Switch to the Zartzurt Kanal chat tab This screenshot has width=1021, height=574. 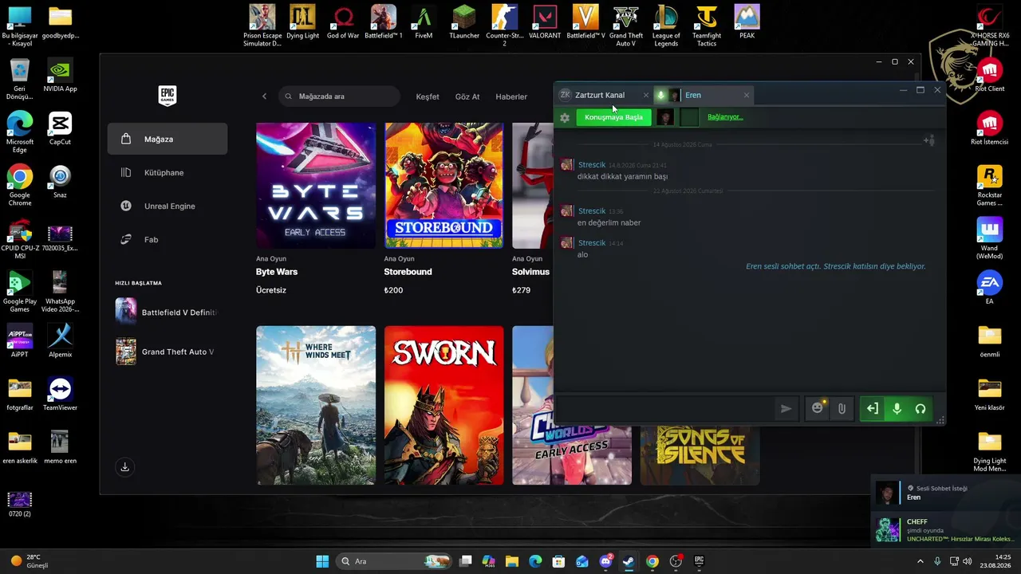pyautogui.click(x=600, y=96)
